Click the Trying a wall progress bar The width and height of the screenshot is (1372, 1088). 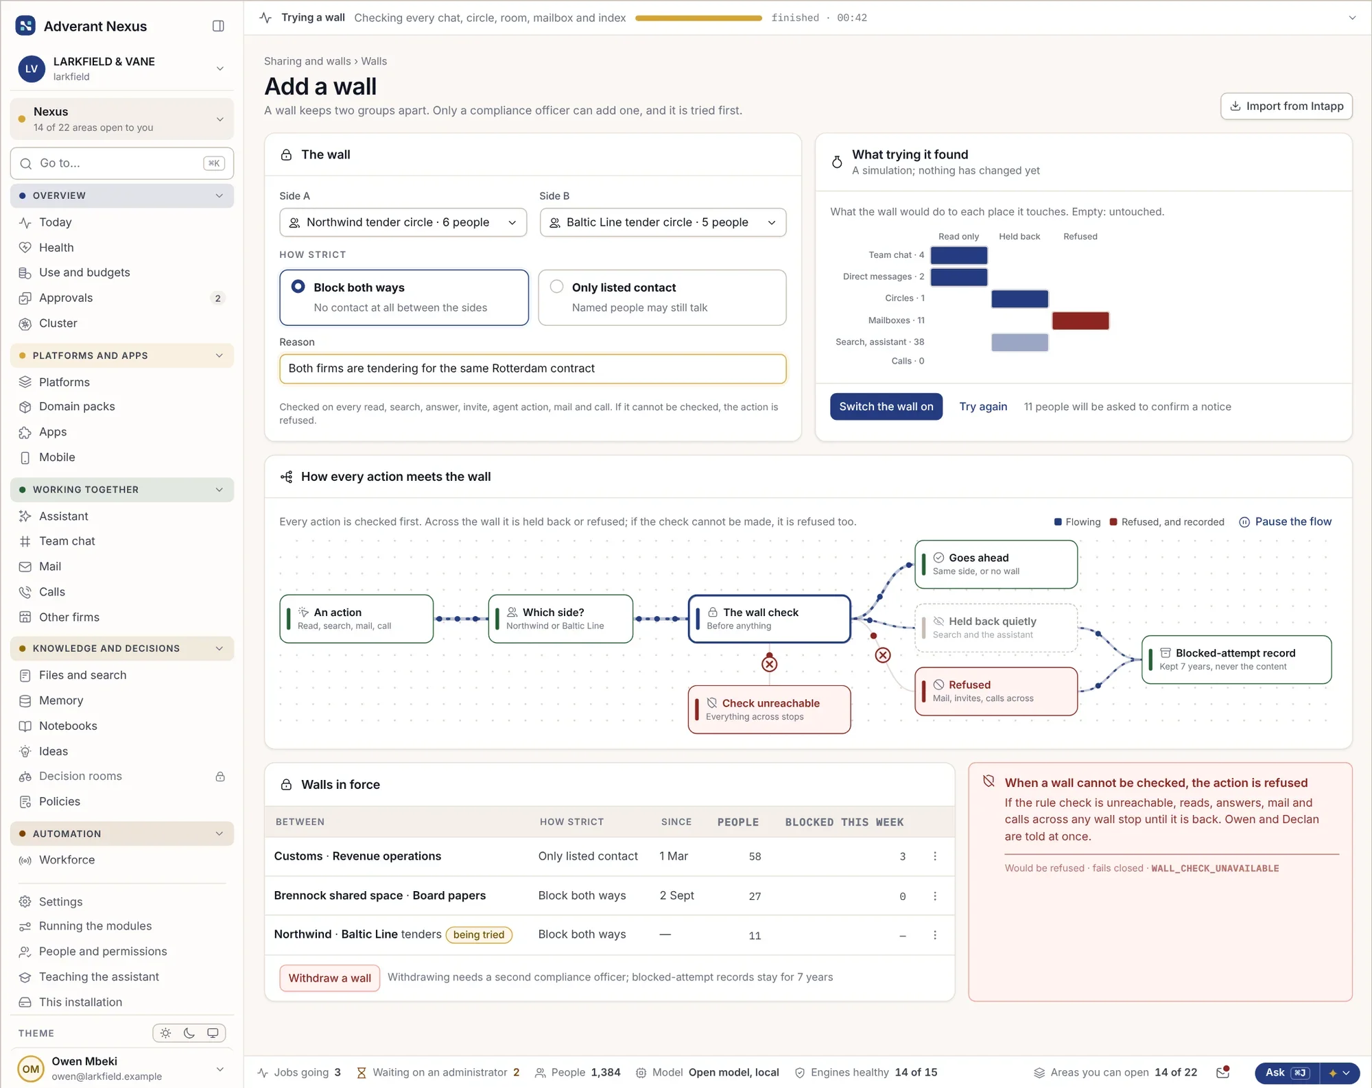(x=698, y=18)
